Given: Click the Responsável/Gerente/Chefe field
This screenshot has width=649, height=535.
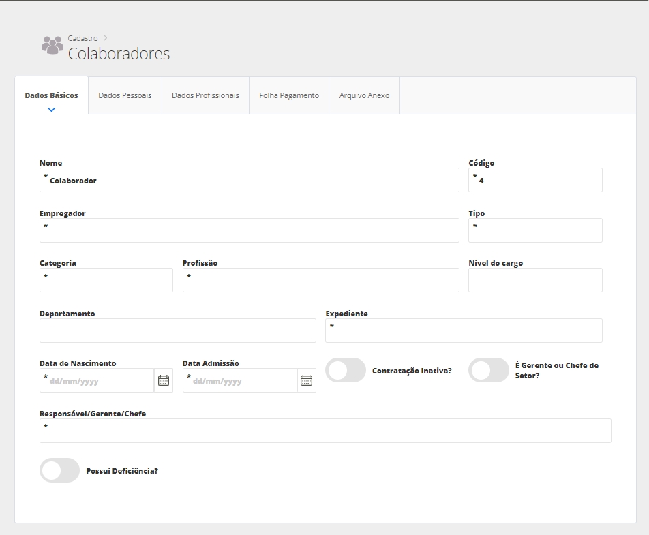Looking at the screenshot, I should (325, 431).
